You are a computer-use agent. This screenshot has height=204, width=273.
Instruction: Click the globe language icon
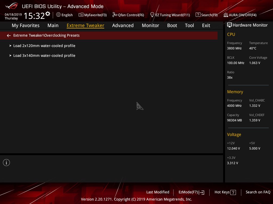(x=58, y=15)
